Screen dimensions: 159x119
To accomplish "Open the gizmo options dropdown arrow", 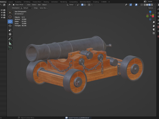I will coord(133,5).
